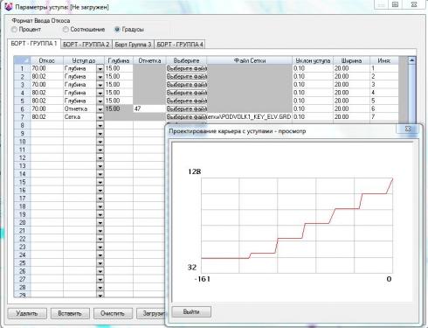Select the Соотношение radio button
428x328 pixels.
(x=66, y=30)
